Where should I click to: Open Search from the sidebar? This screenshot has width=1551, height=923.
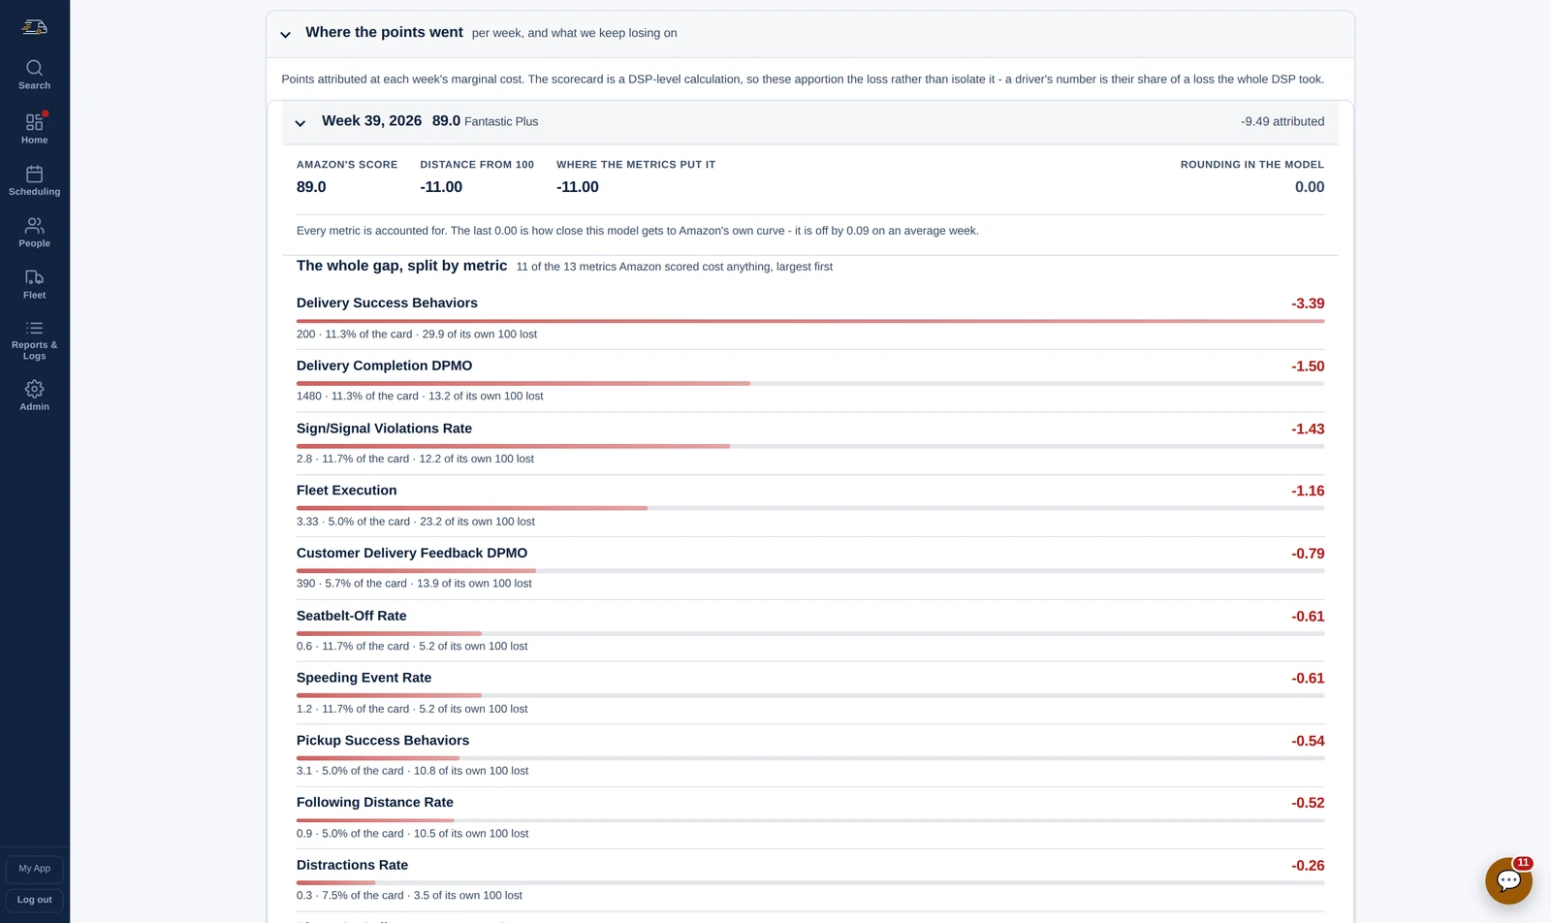point(34,75)
